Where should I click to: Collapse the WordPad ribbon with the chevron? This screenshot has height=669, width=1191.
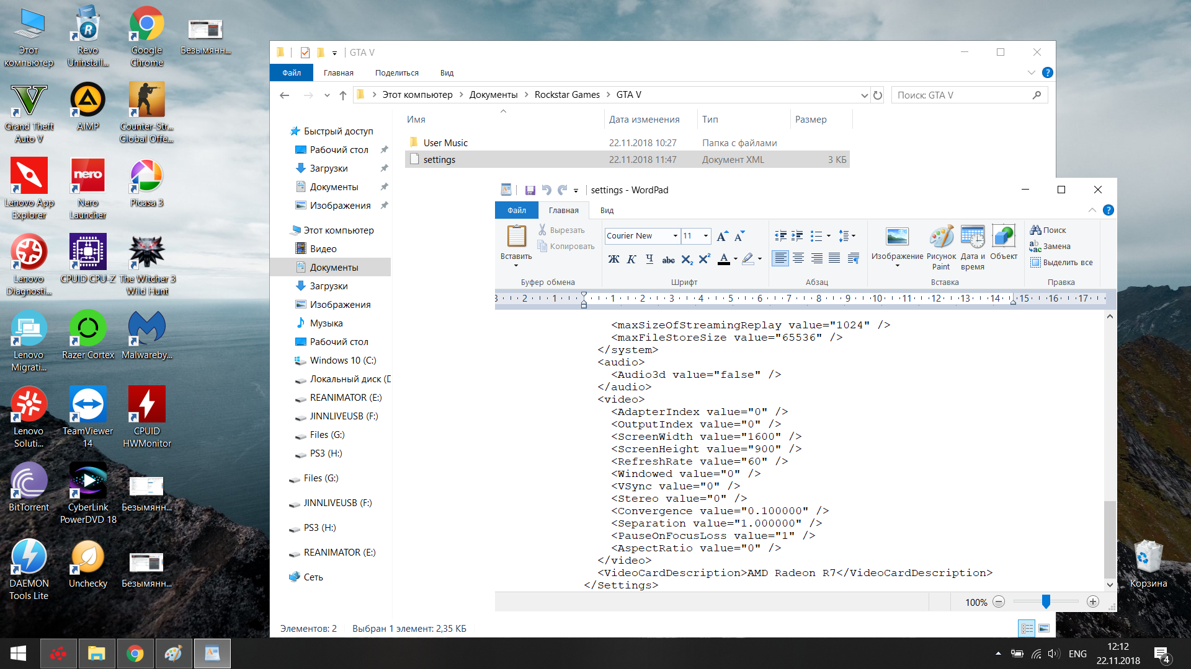(x=1092, y=210)
